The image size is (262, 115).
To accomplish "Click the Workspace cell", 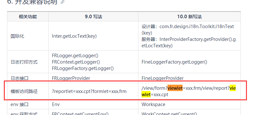I will pos(189,104).
